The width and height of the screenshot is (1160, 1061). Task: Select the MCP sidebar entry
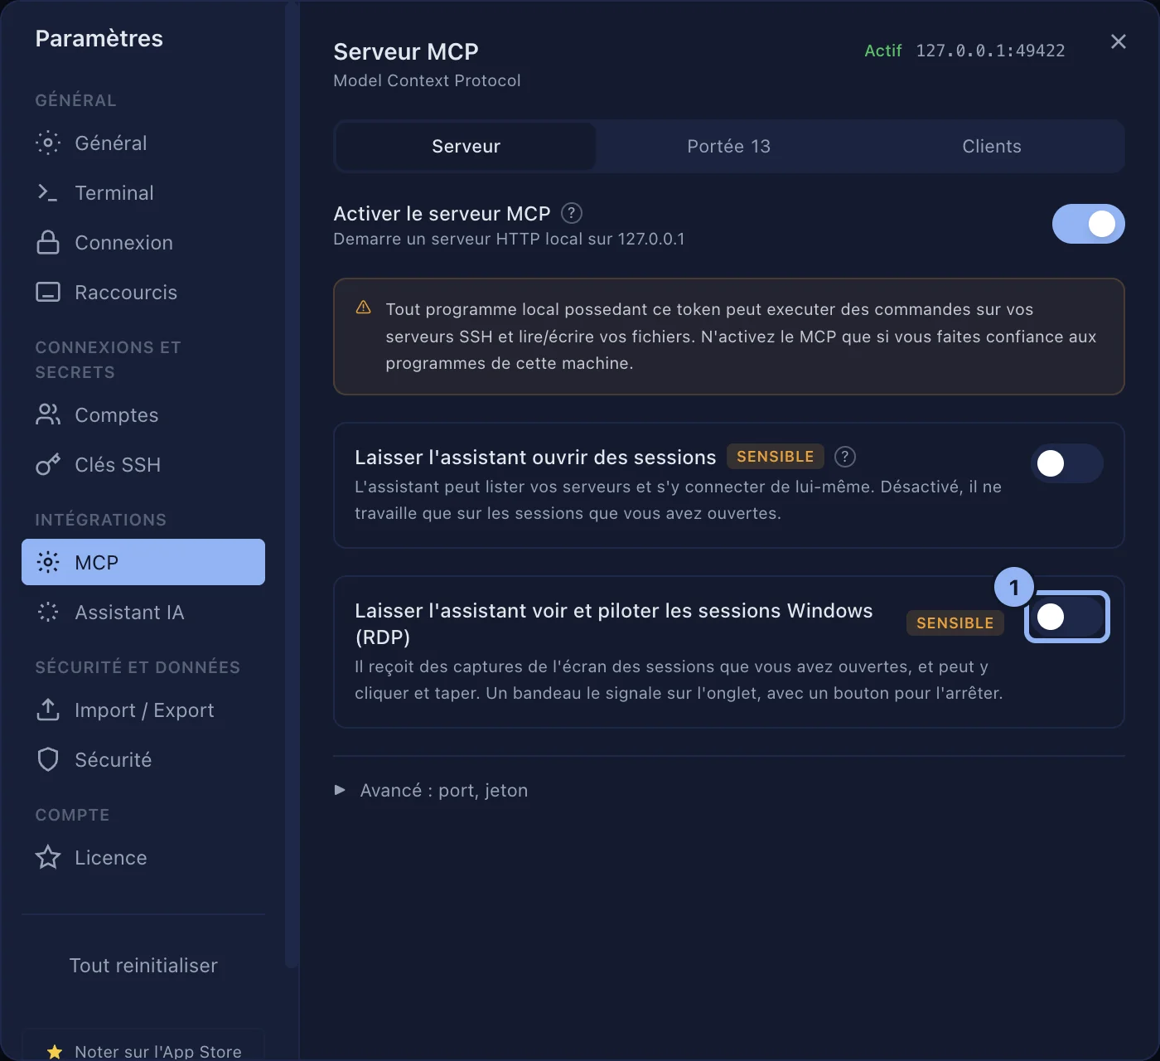(x=143, y=562)
